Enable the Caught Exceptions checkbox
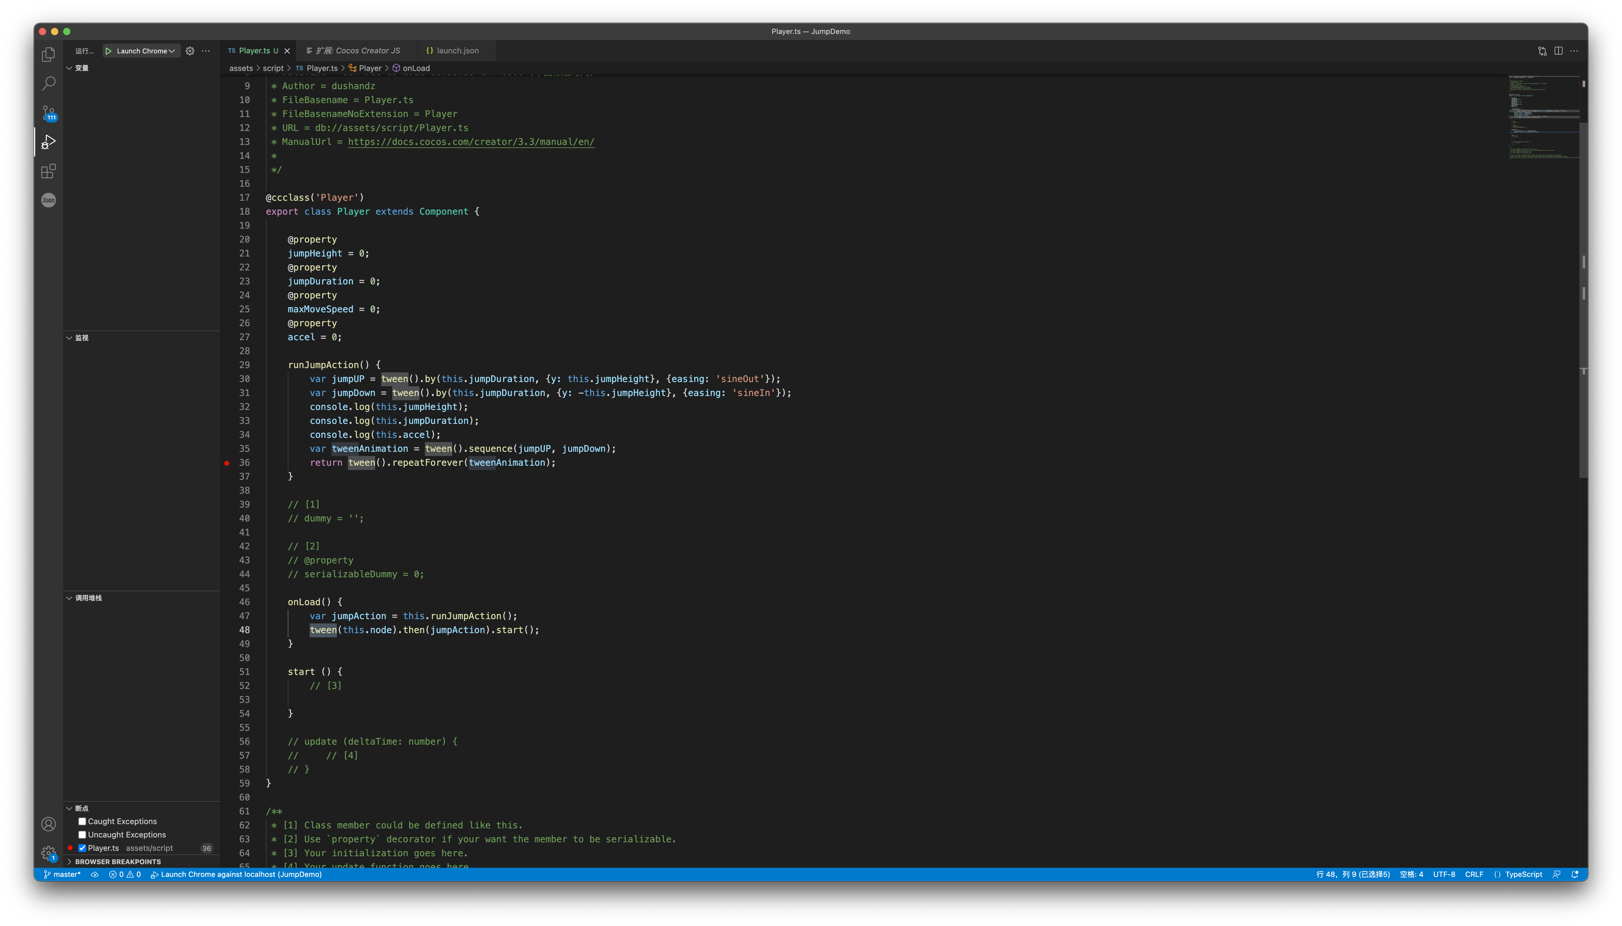The image size is (1622, 926). [82, 822]
